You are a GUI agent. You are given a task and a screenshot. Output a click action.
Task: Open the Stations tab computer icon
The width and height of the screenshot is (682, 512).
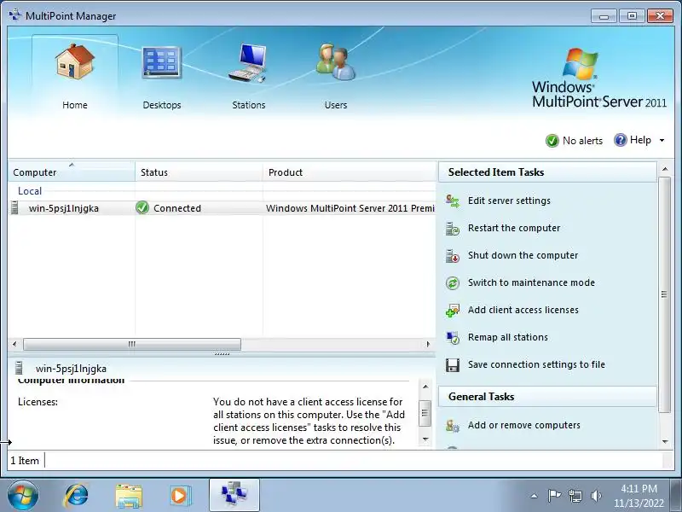[x=248, y=62]
